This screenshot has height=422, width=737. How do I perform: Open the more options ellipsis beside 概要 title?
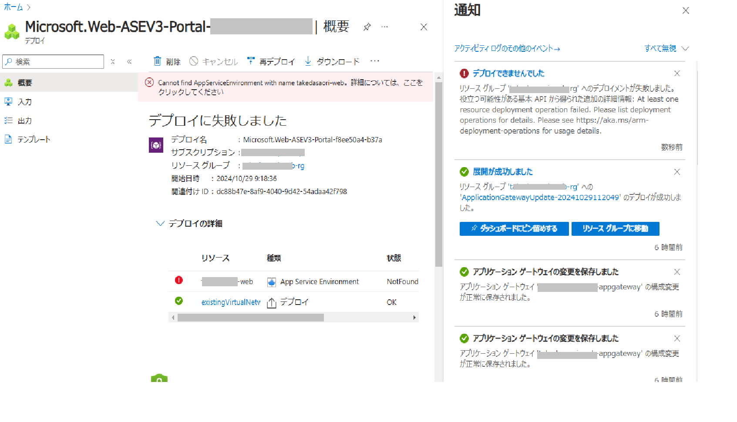[384, 27]
